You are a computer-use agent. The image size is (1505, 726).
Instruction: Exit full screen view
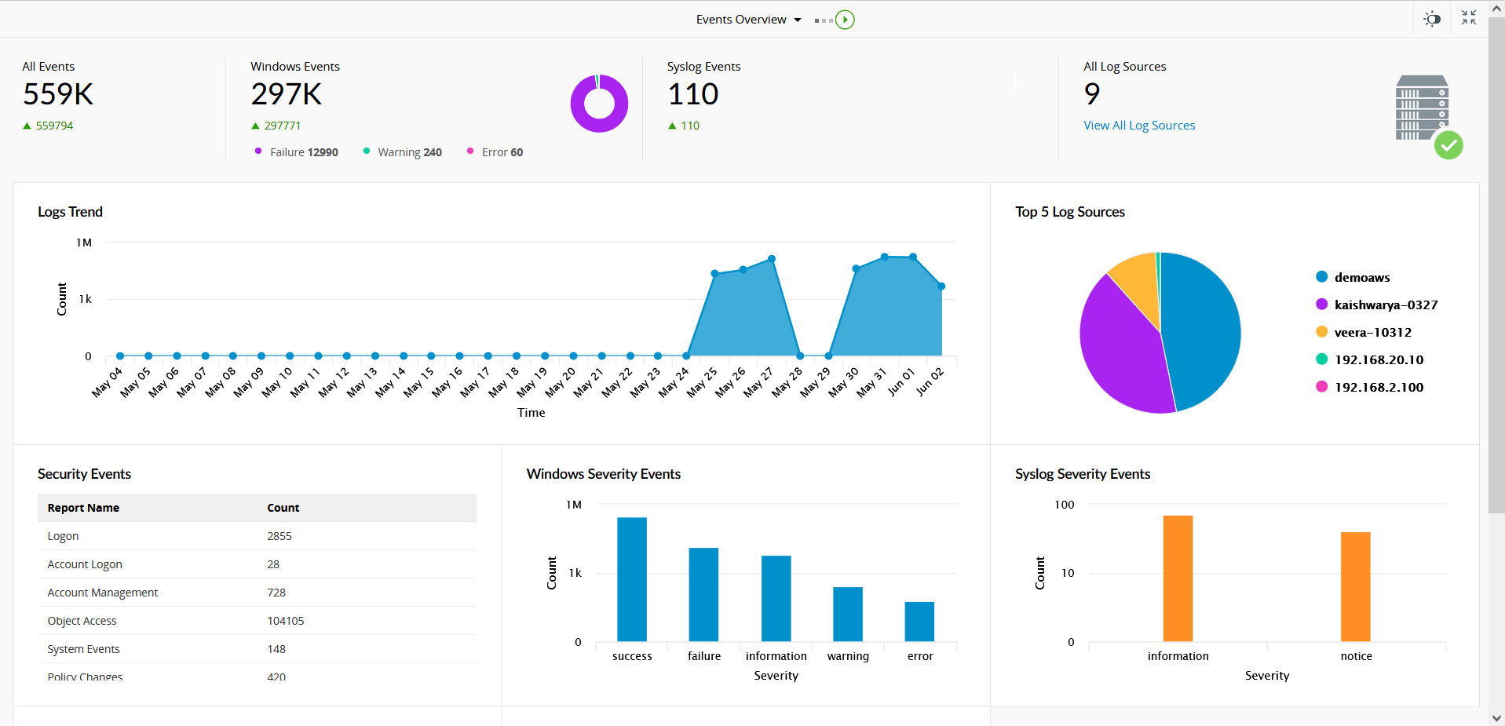pyautogui.click(x=1468, y=17)
